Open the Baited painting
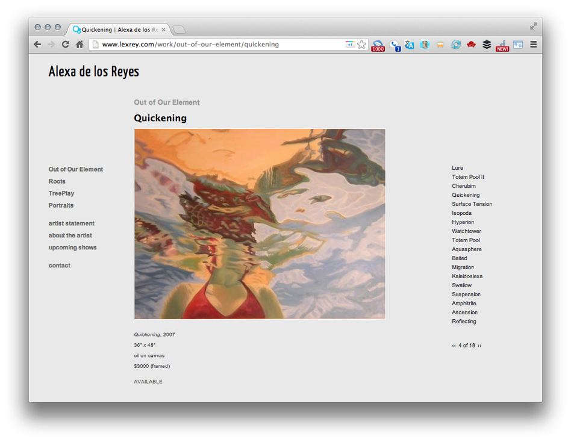The image size is (571, 442). pos(459,258)
